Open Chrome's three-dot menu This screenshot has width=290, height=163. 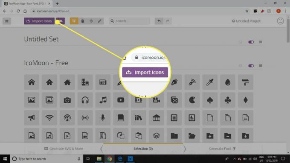coord(285,11)
